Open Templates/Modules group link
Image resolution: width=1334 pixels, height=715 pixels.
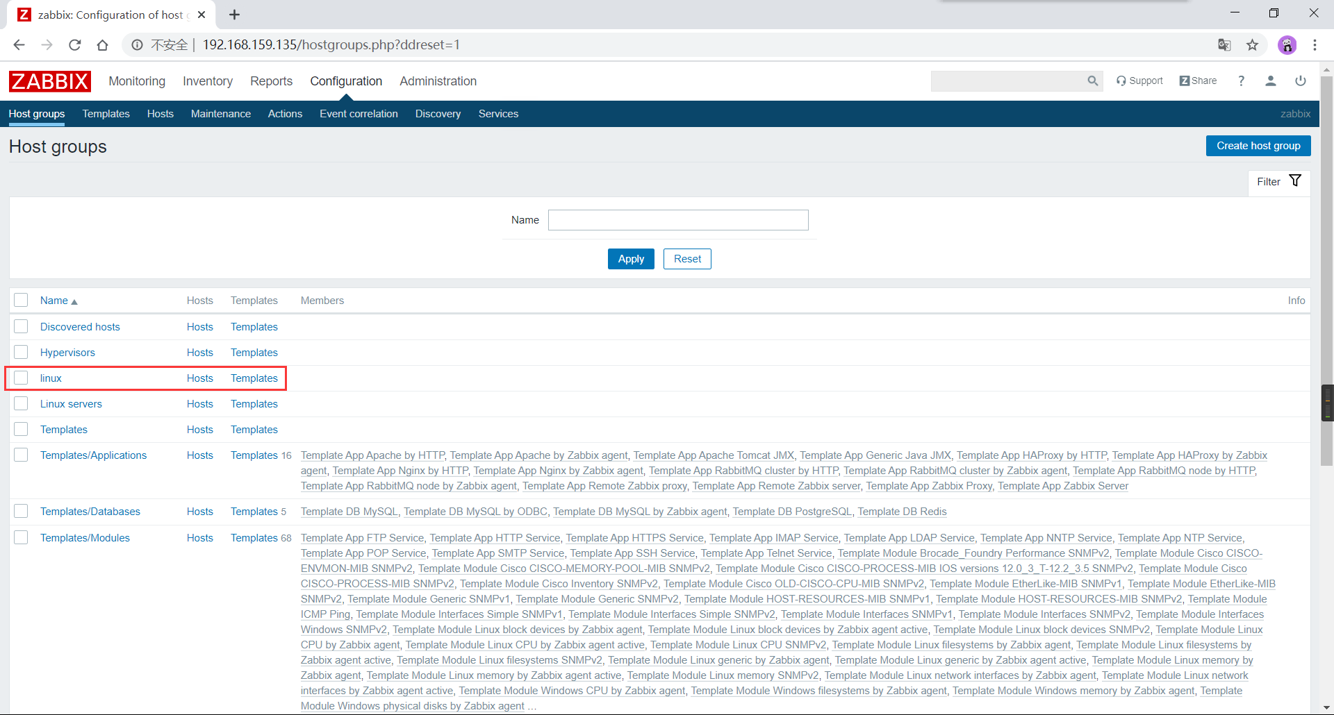click(x=85, y=538)
